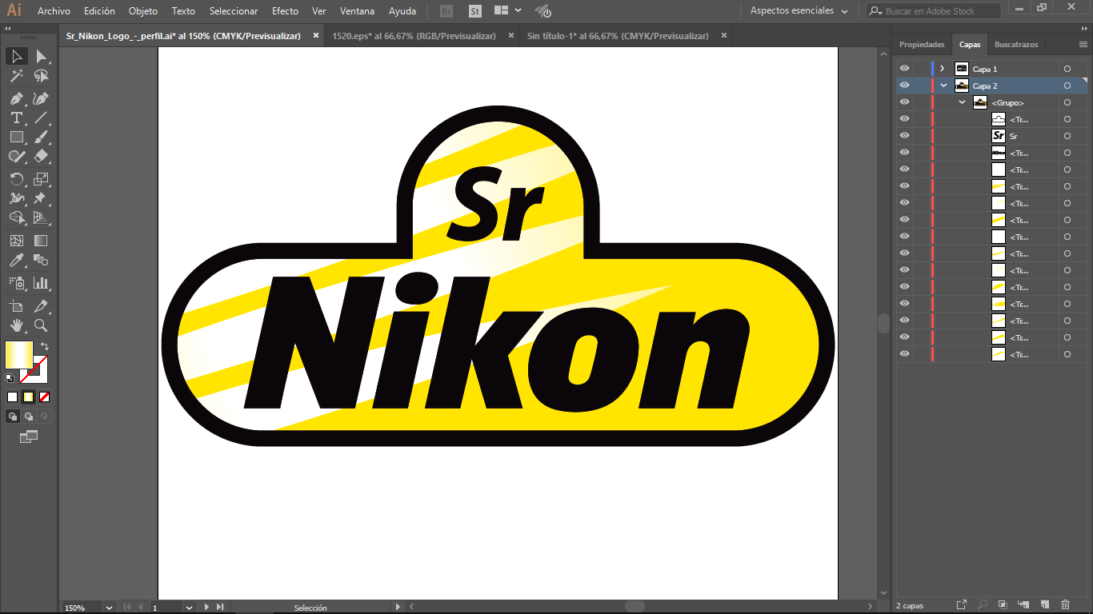
Task: Hide Capa 1 layer visibility
Action: pyautogui.click(x=904, y=69)
